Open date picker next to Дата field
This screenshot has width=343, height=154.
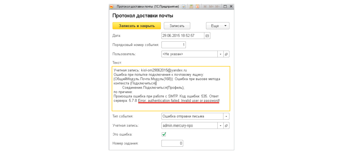207,36
